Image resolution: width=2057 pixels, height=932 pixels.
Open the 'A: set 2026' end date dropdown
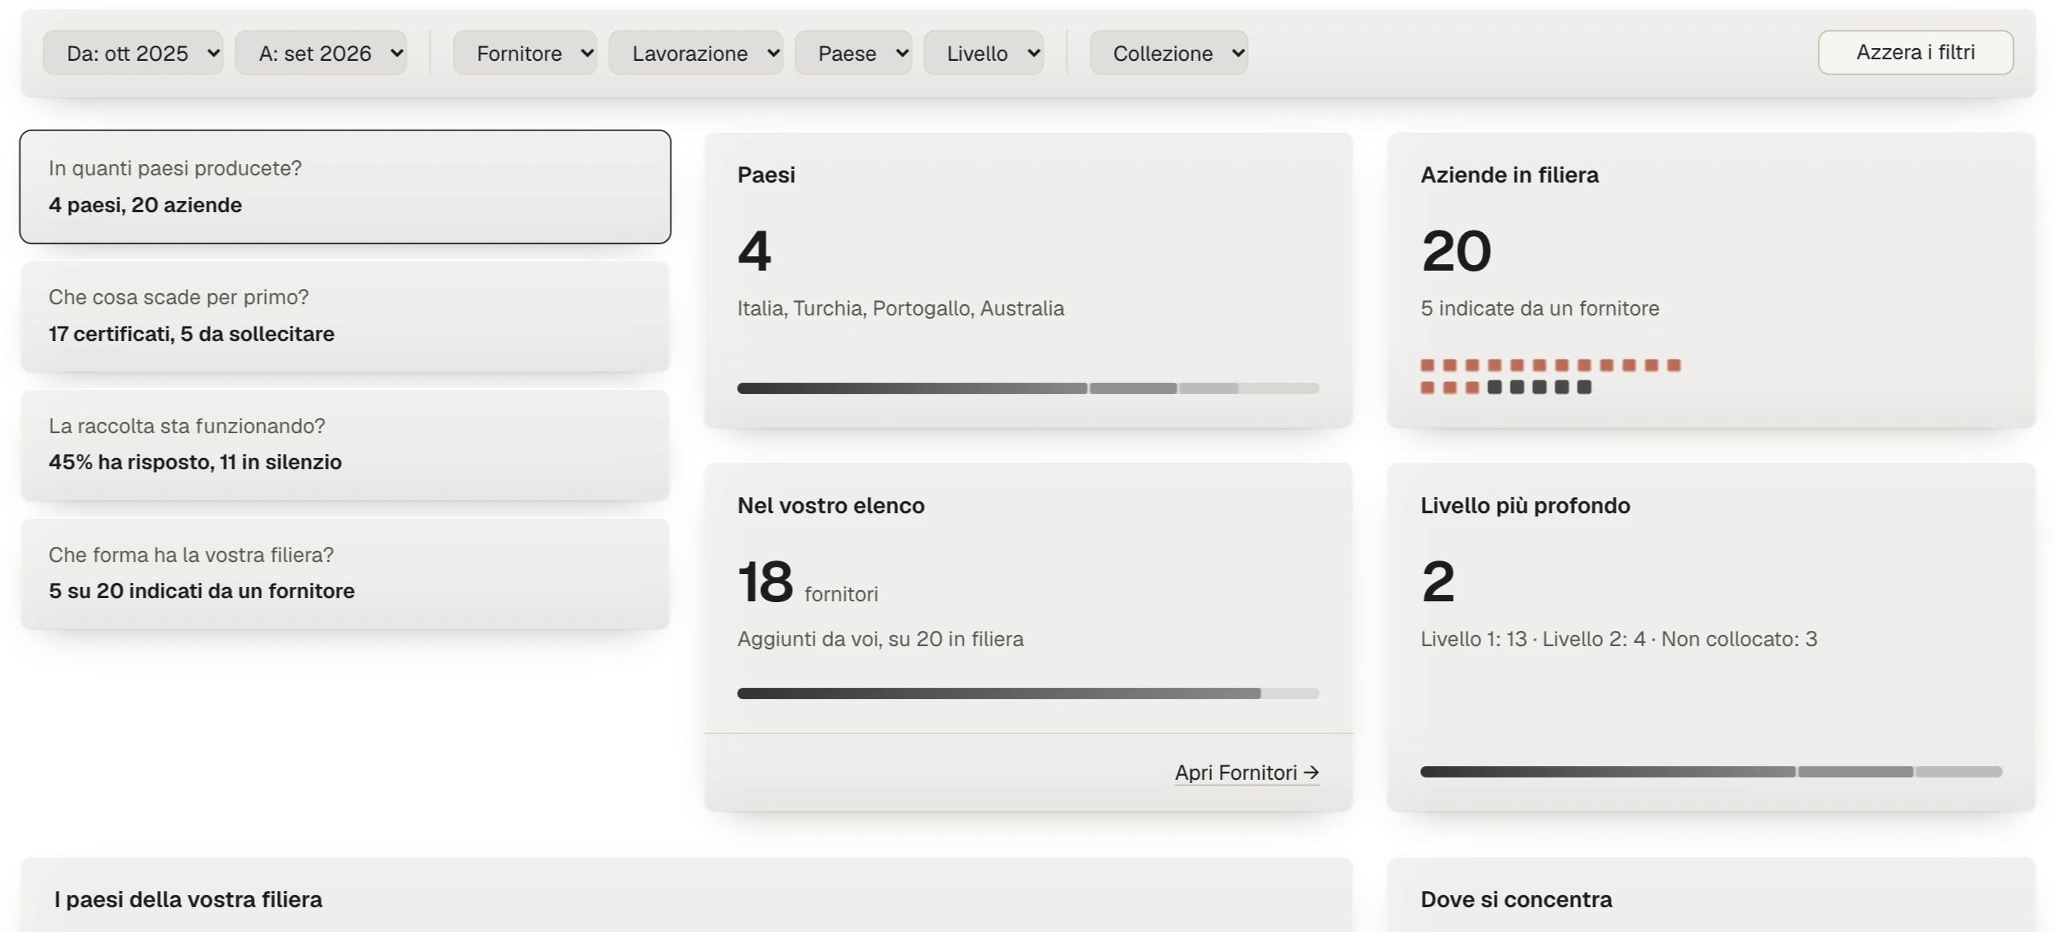point(321,53)
